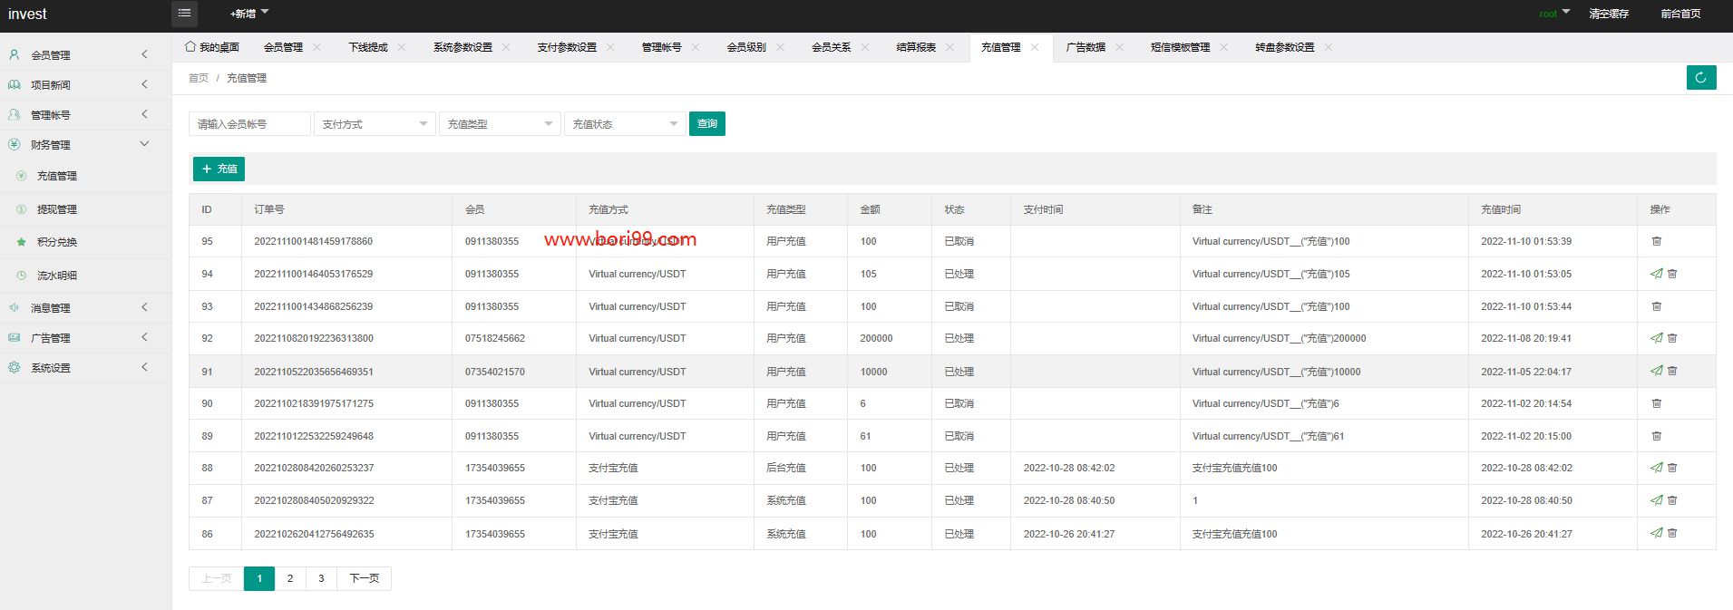This screenshot has height=610, width=1733.
Task: Close the 充值管理 tab
Action: pyautogui.click(x=1035, y=47)
